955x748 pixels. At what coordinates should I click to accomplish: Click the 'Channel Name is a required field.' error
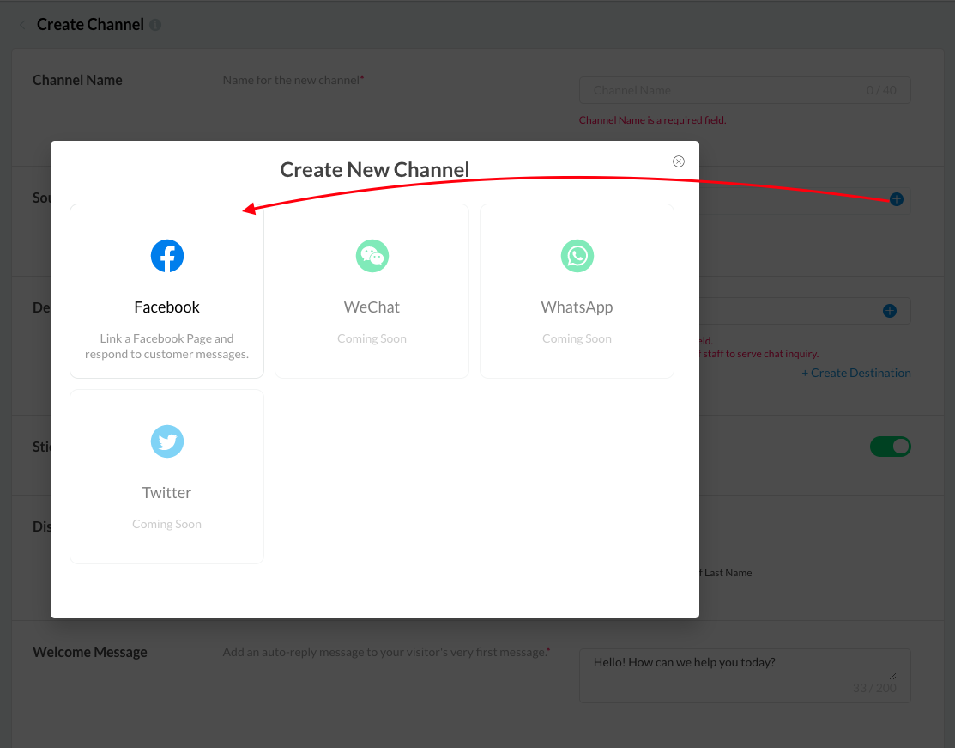[652, 120]
